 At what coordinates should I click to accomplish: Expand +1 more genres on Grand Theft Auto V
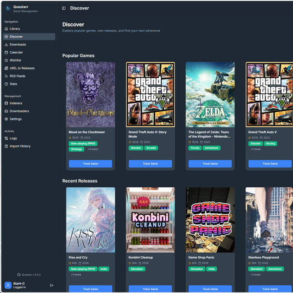[255, 149]
